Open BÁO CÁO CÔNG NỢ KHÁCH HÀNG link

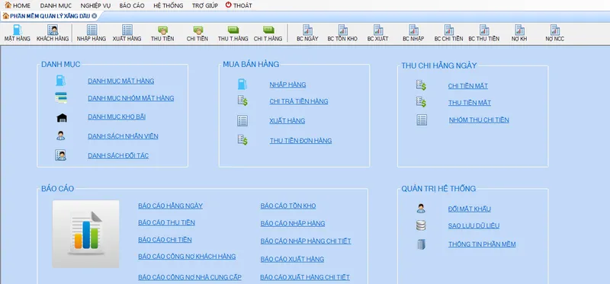187,257
